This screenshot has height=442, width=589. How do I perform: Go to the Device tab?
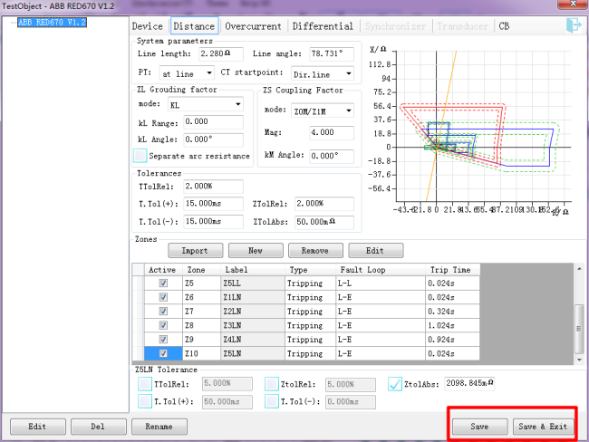coord(147,26)
